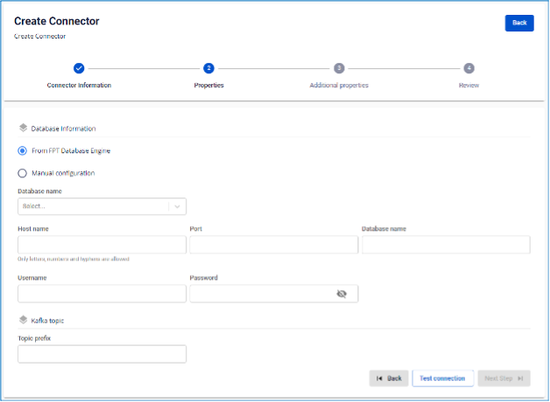Focus the Database name text field on the right

coord(446,245)
